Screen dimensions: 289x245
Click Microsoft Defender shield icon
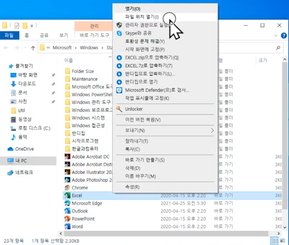coord(119,90)
